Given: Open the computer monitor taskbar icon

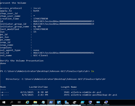Looking at the screenshot, I should point(90,102).
